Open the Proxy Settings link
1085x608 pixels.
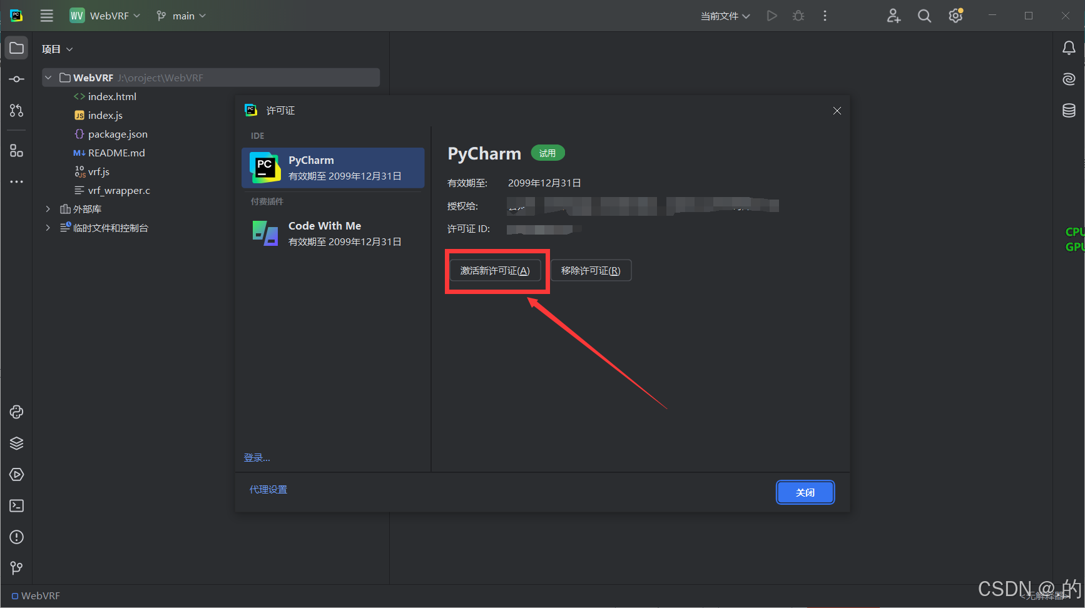point(268,489)
